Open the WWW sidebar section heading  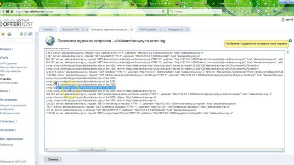tap(4, 58)
